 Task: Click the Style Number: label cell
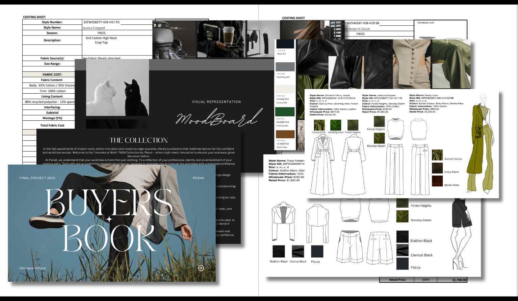[52, 22]
